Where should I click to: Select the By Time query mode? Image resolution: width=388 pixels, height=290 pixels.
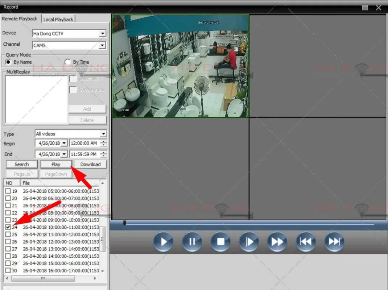point(67,62)
